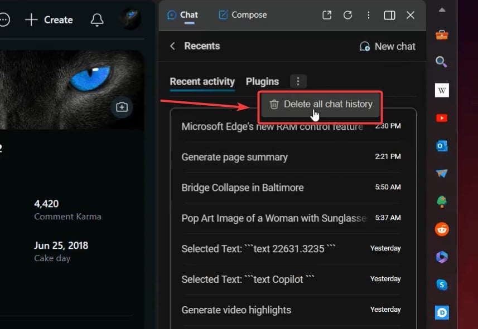Open Selected Text Copilot chat

(291, 279)
